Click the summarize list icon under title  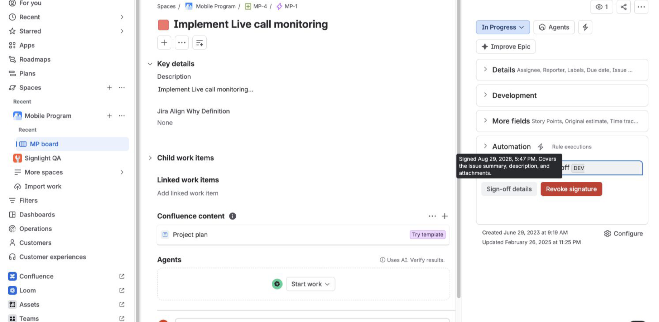[199, 43]
